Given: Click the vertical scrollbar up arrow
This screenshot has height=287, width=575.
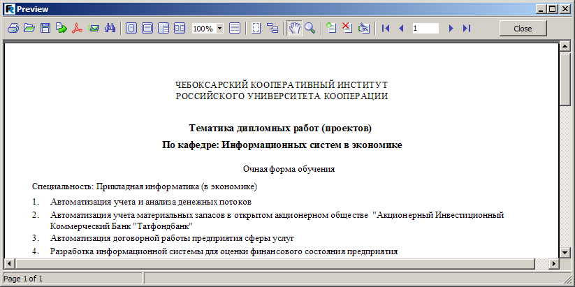Looking at the screenshot, I should click(x=565, y=47).
